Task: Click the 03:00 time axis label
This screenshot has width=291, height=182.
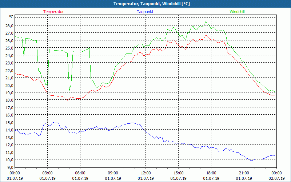Action: coord(48,173)
